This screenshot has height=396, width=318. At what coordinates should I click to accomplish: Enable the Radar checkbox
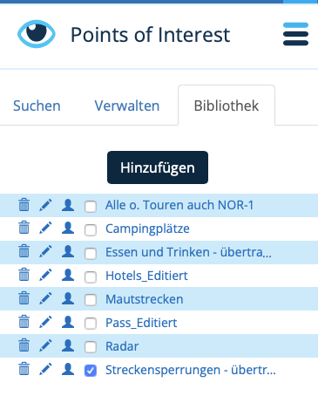click(x=91, y=347)
